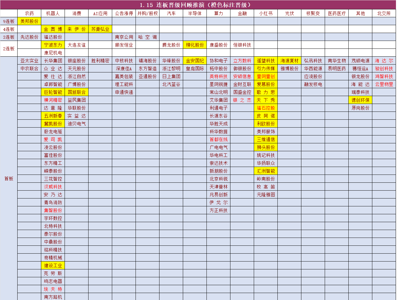Click the highlighted cell 国旅联合

(77, 92)
